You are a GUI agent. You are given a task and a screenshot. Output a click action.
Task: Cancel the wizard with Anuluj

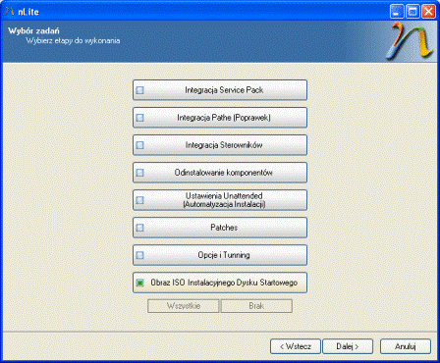(406, 346)
